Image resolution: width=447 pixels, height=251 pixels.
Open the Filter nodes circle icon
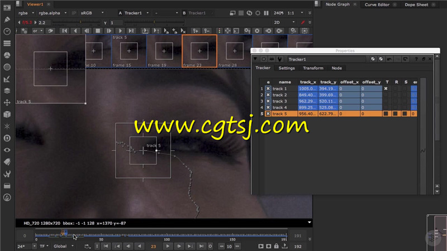7,67
